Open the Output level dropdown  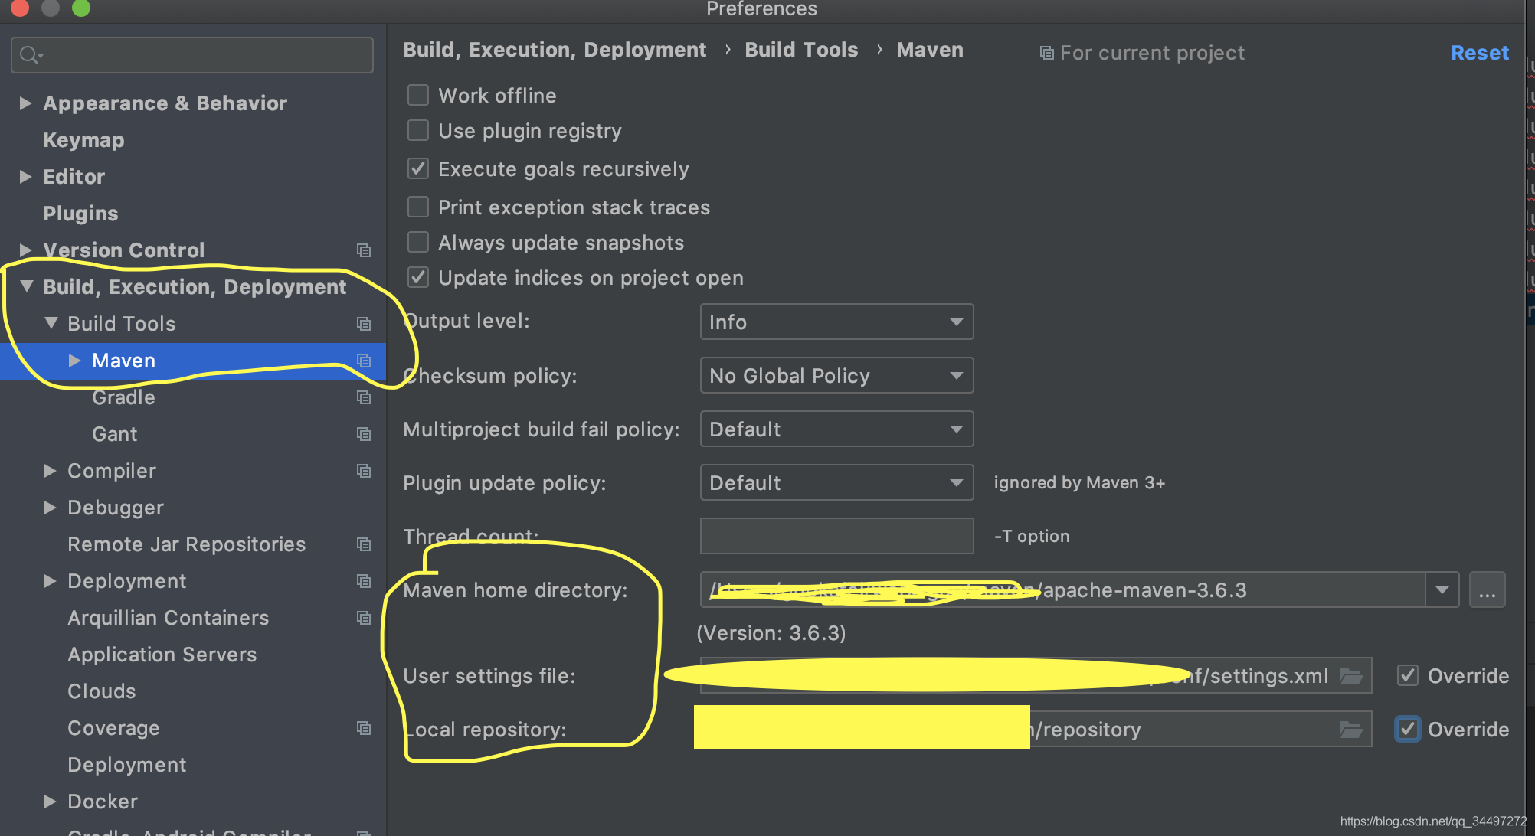(836, 322)
